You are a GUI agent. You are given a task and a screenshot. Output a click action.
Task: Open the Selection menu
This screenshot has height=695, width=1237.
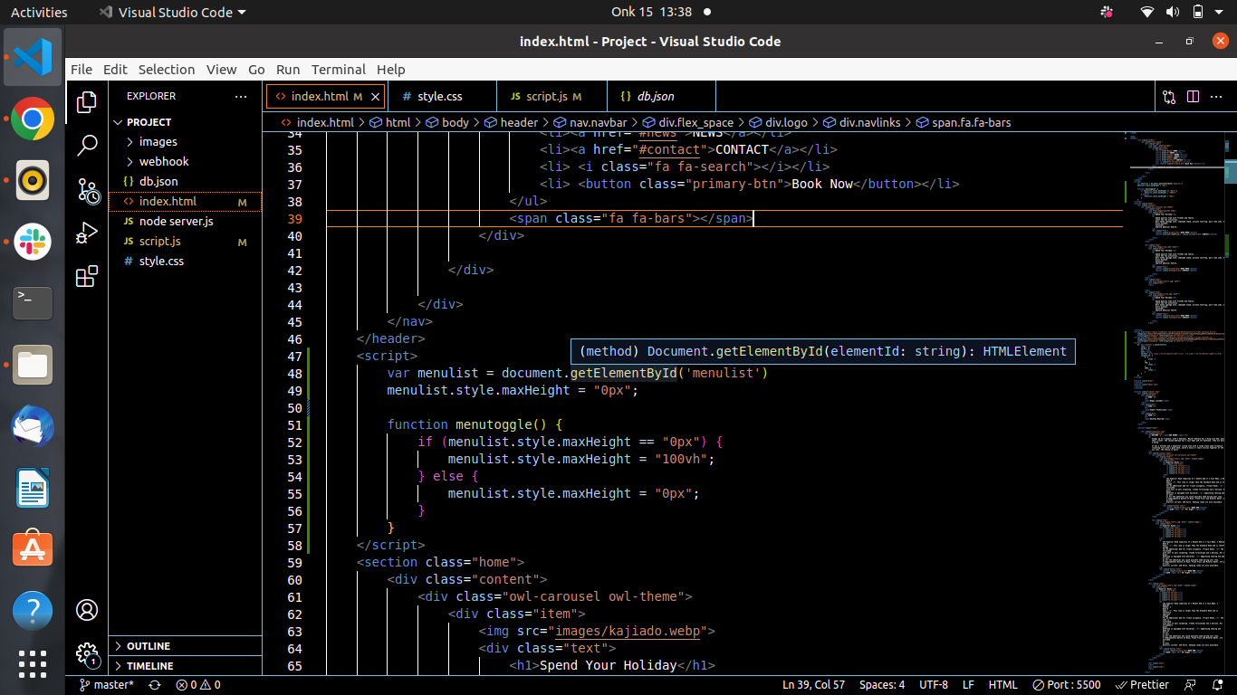167,70
